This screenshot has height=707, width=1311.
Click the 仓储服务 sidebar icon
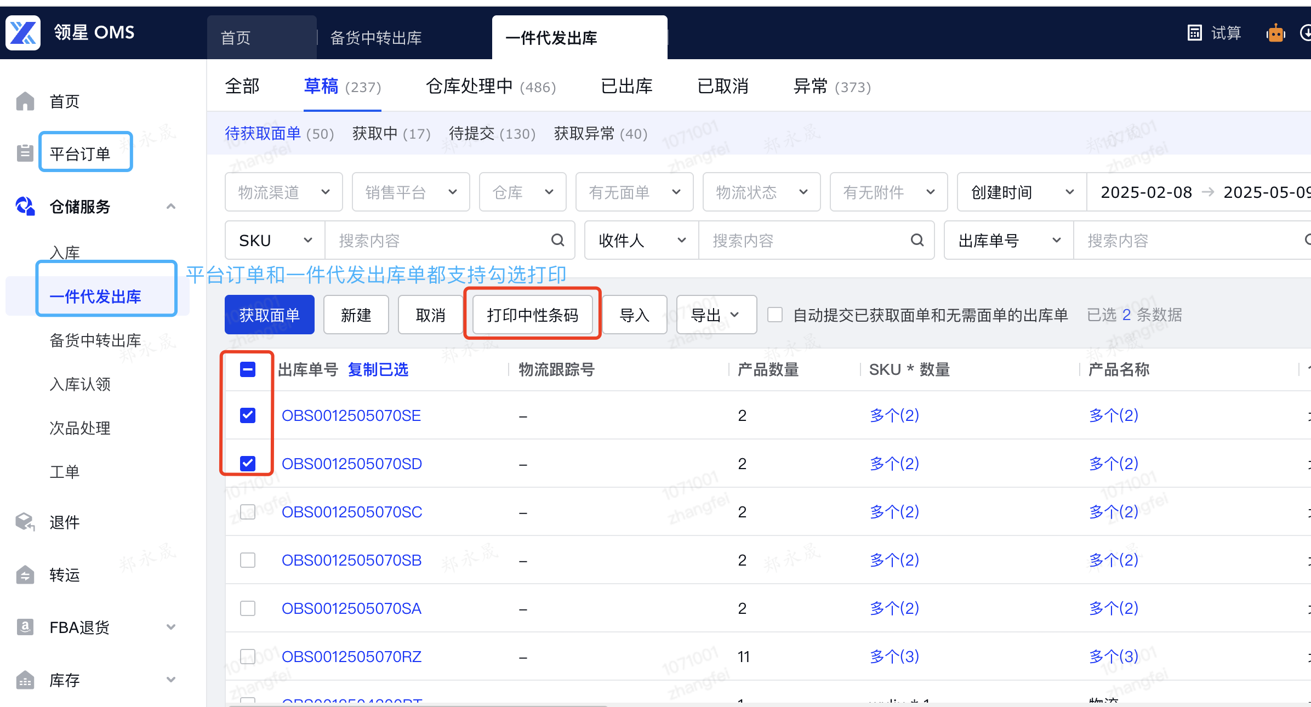(25, 207)
